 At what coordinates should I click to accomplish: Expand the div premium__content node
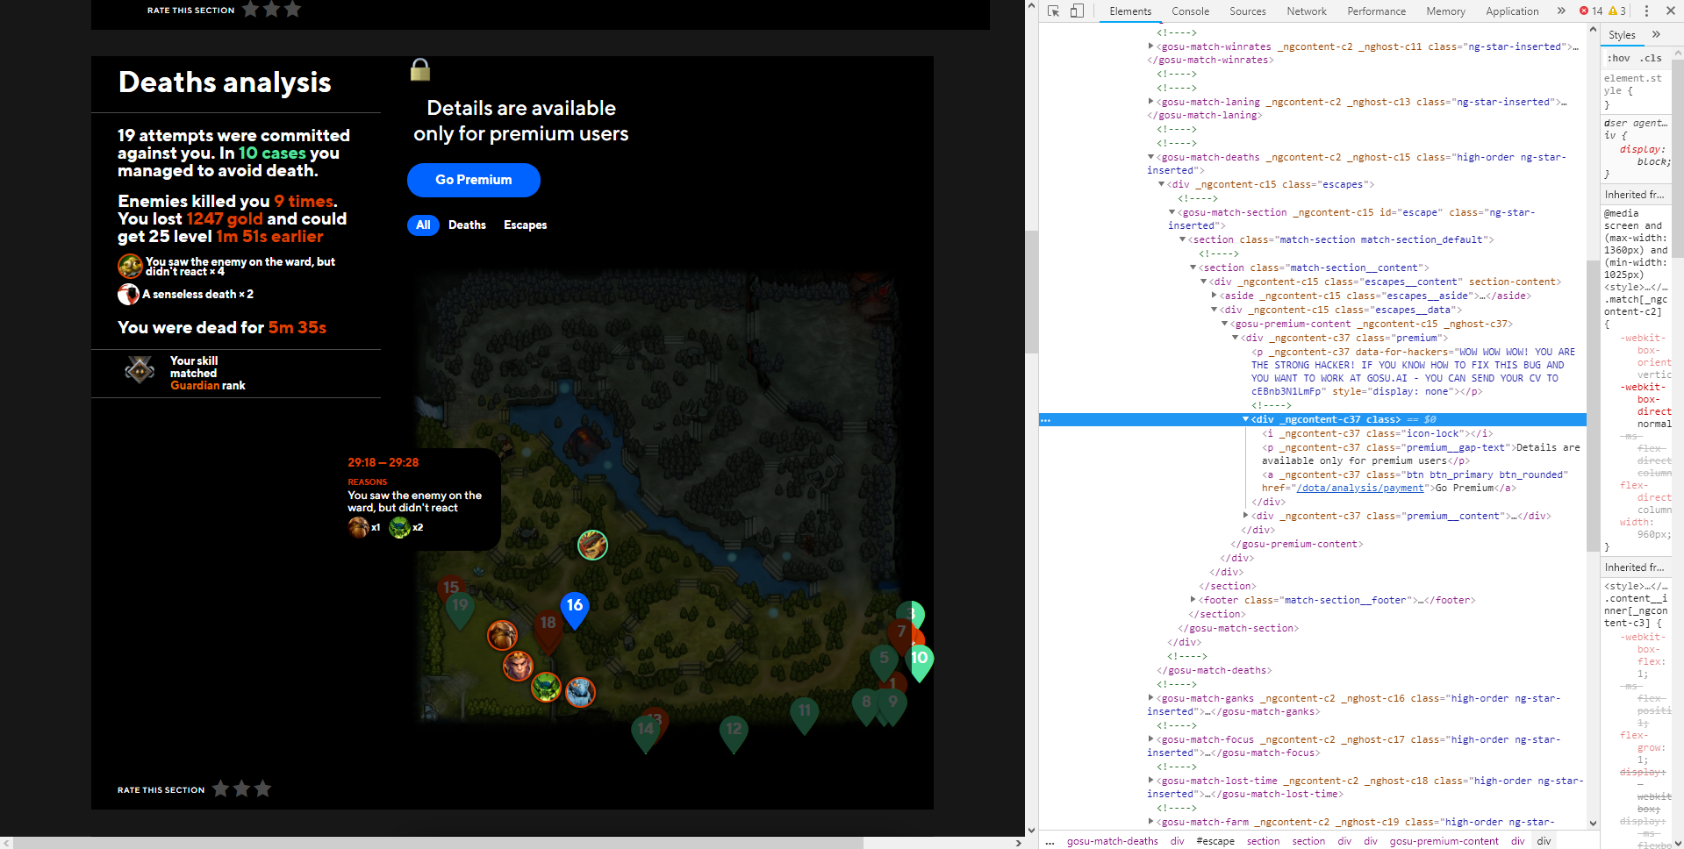point(1246,516)
